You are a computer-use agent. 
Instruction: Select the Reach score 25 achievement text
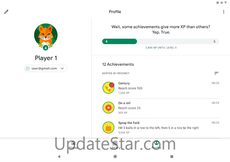click(129, 108)
